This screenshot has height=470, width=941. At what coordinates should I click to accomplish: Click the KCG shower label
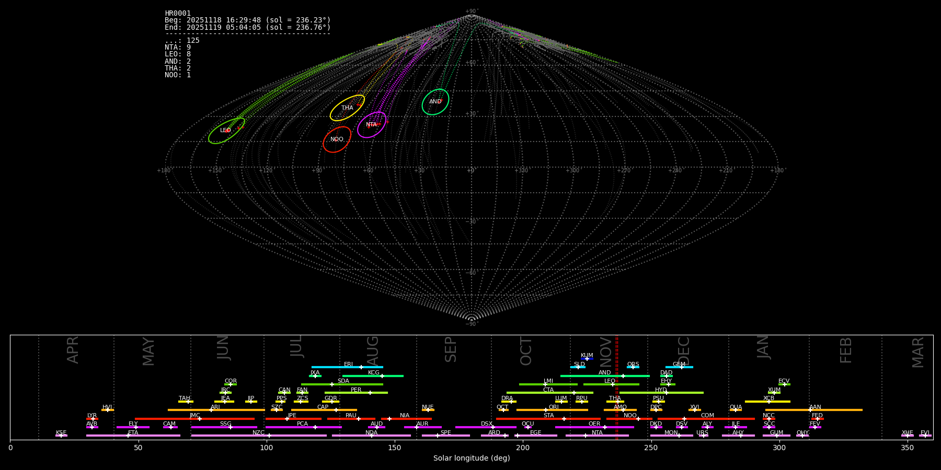point(374,373)
